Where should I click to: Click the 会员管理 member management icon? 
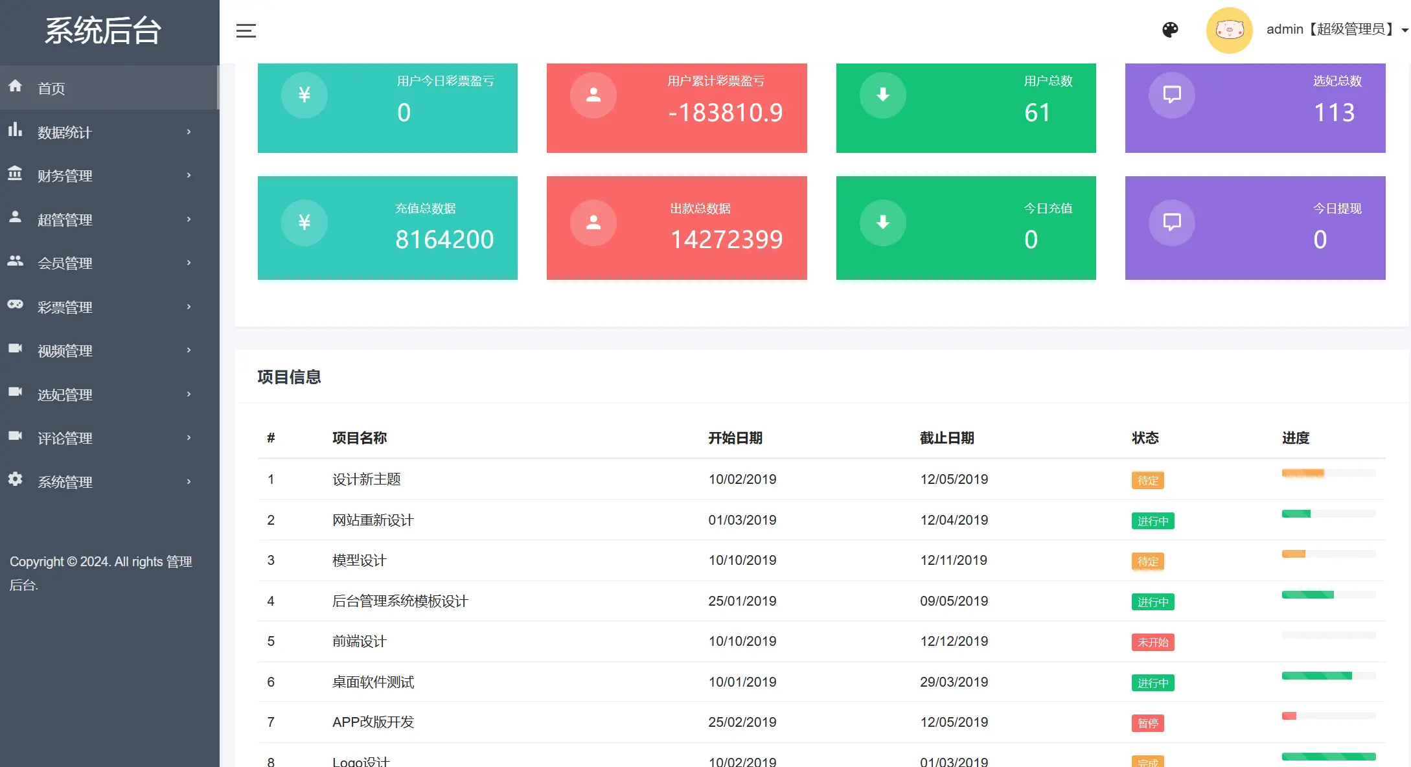tap(16, 263)
